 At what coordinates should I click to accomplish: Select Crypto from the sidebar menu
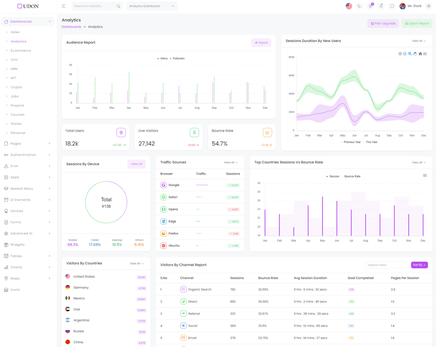click(x=16, y=87)
